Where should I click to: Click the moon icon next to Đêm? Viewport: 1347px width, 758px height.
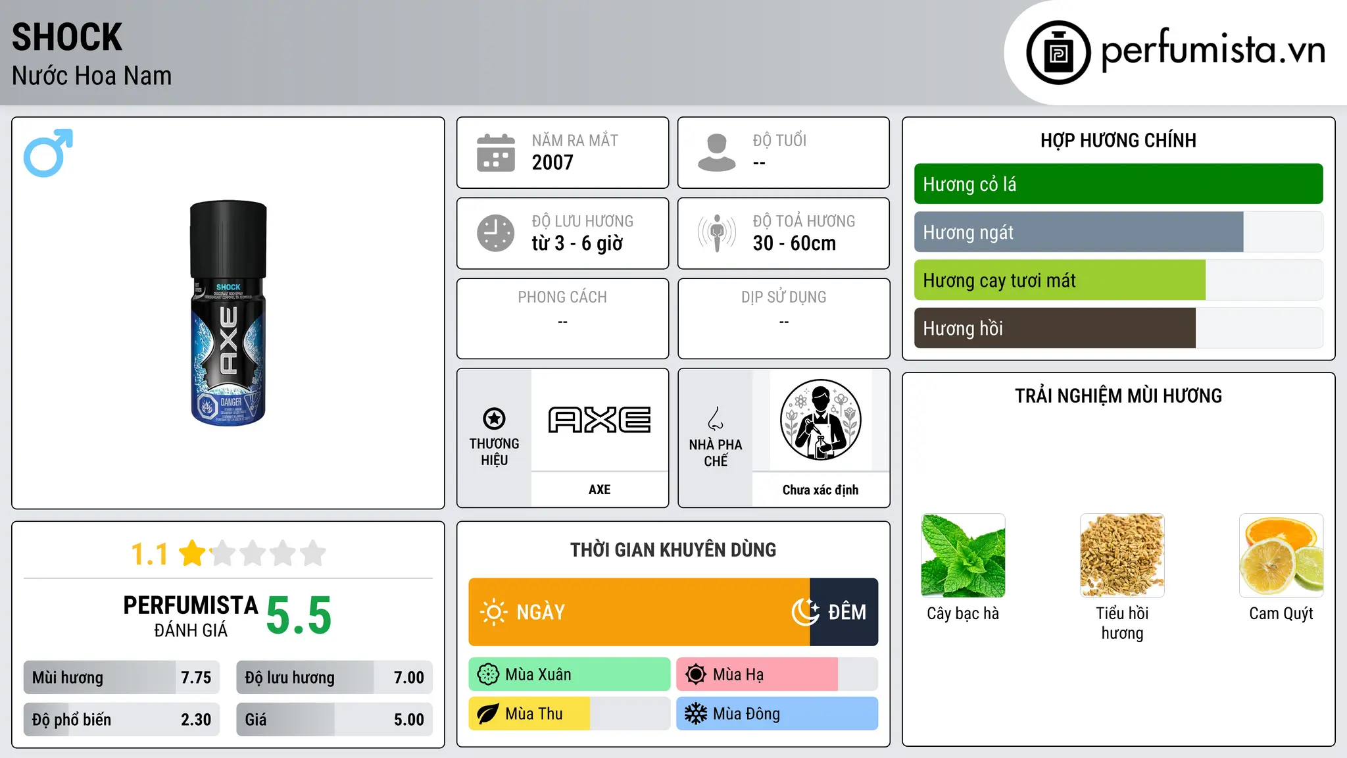click(x=806, y=612)
